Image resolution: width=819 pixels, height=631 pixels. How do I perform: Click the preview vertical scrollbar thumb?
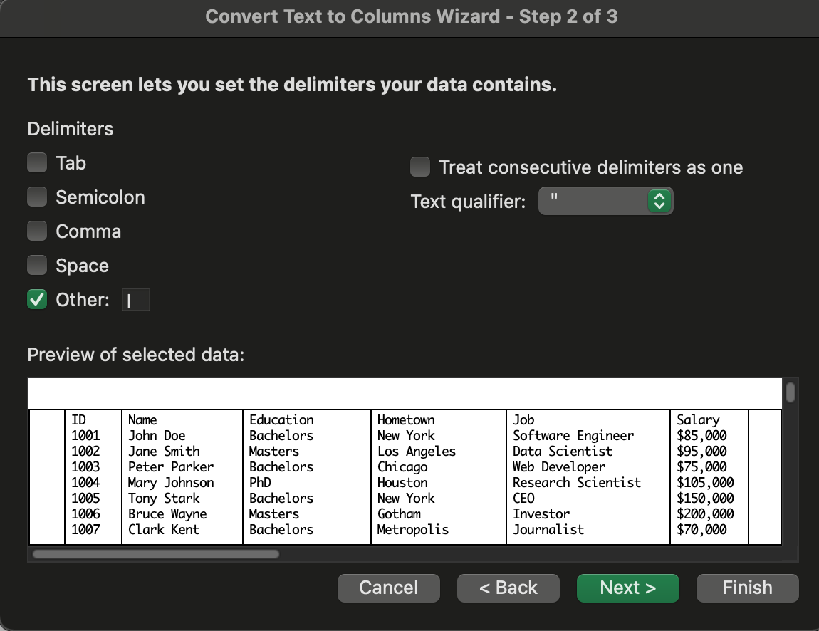click(x=791, y=392)
